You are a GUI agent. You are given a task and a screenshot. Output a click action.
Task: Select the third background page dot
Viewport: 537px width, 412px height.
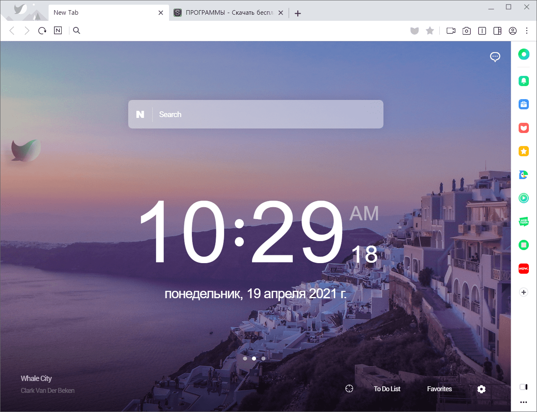point(263,359)
